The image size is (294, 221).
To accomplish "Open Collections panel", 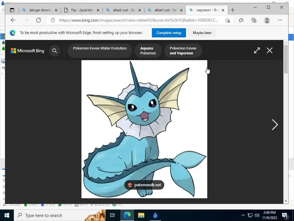I will click(254, 20).
